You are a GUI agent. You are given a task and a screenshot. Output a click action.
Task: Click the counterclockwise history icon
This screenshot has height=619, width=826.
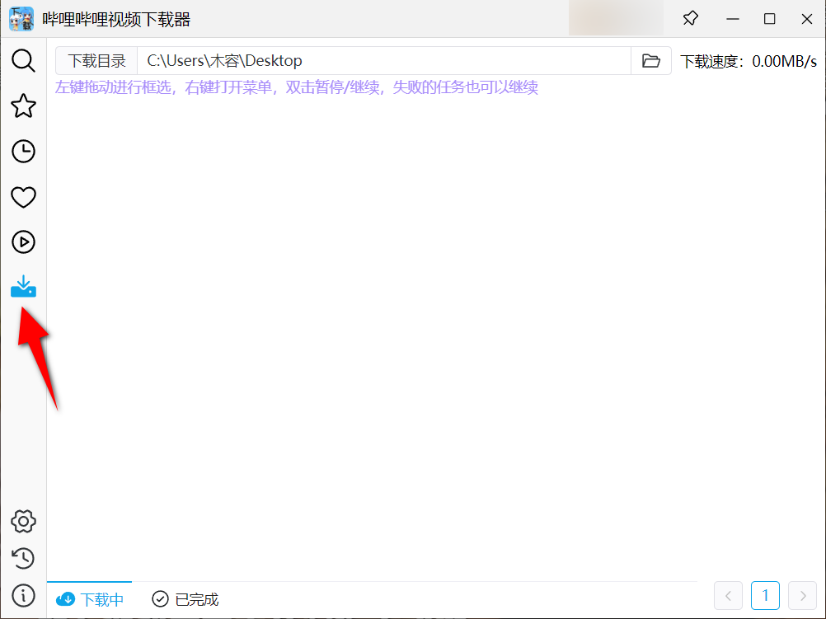(23, 558)
